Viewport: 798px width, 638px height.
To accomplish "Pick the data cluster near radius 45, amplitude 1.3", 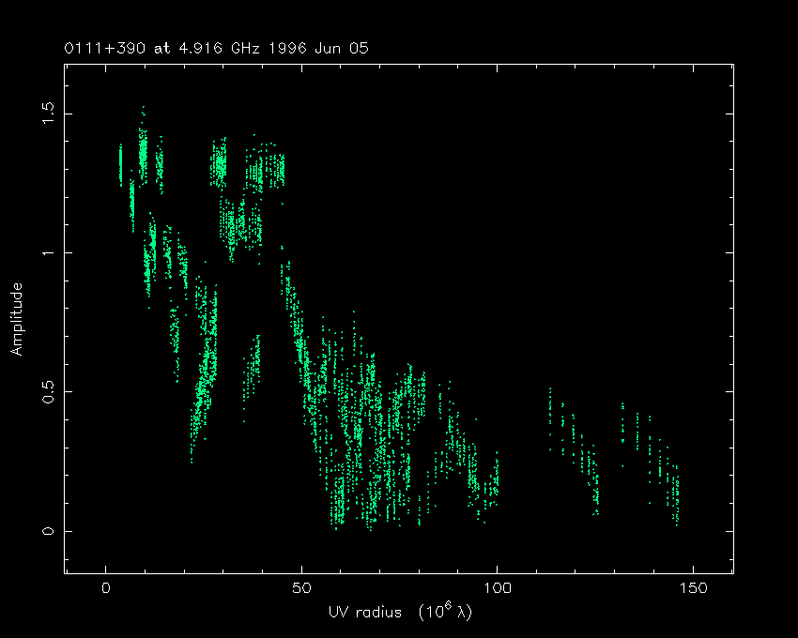I will pyautogui.click(x=280, y=170).
